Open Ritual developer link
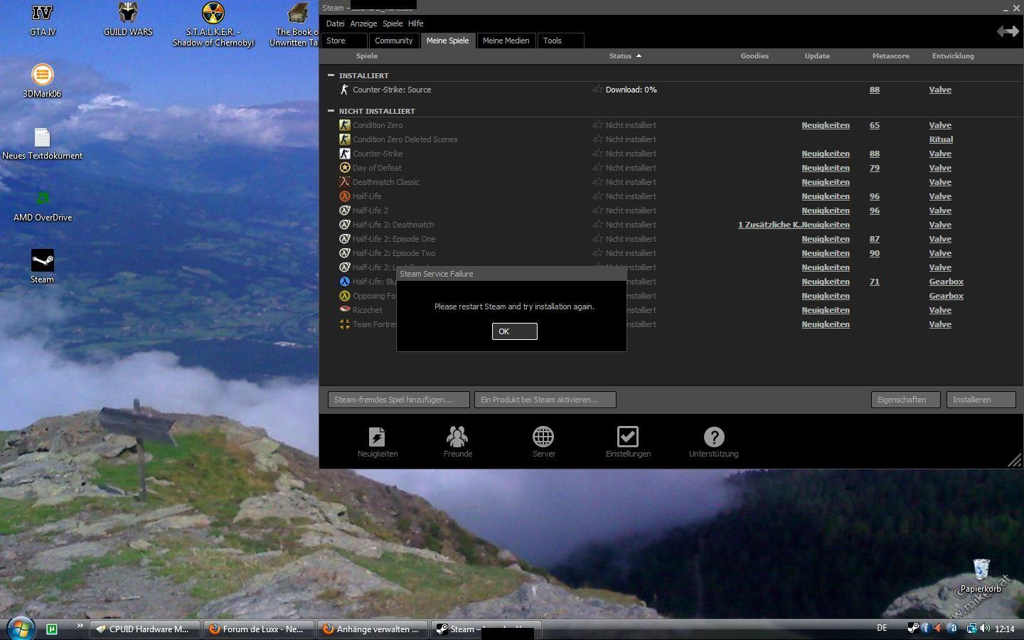 click(x=941, y=139)
